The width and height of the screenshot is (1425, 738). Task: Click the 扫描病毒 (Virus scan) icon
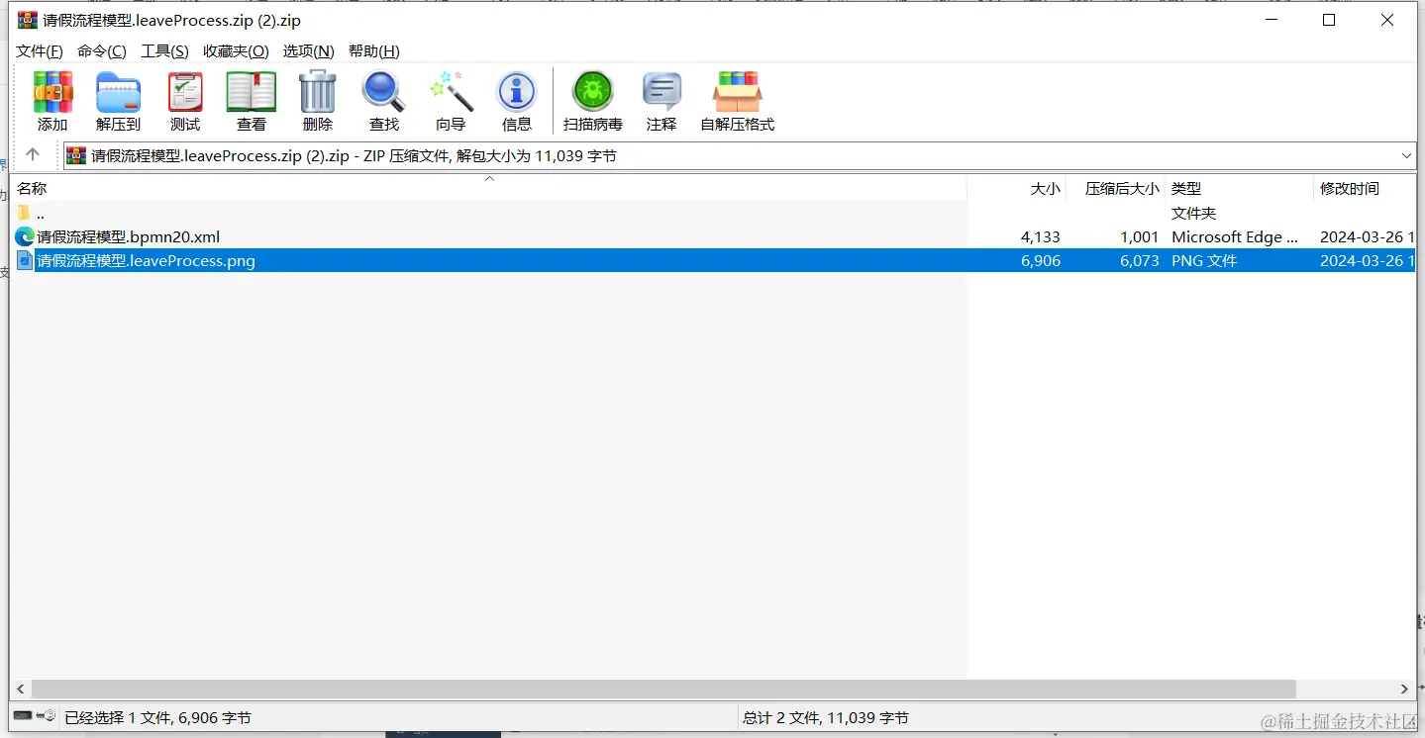(x=593, y=92)
